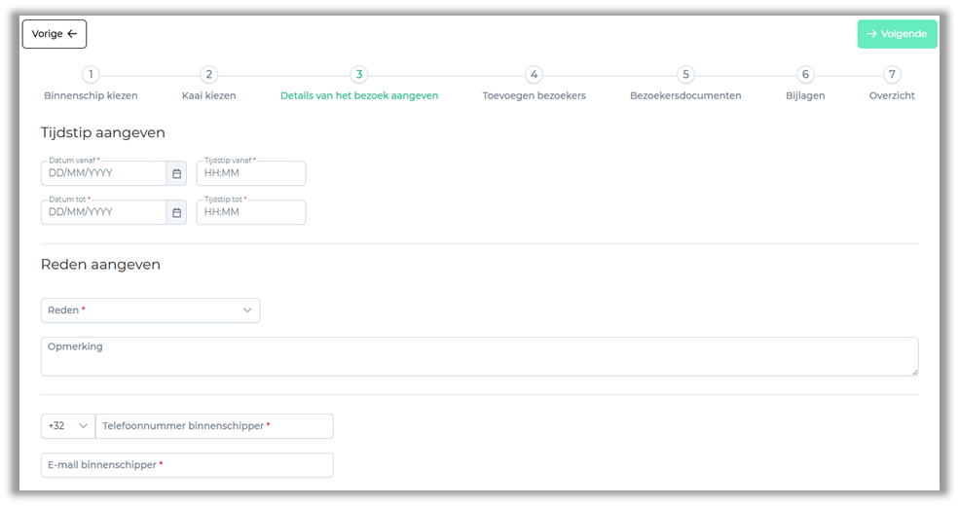Image resolution: width=959 pixels, height=506 pixels.
Task: Focus the Datum vanaf date field
Action: point(103,173)
